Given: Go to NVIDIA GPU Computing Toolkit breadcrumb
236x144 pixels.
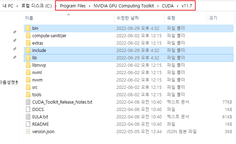Looking at the screenshot, I should (x=124, y=6).
